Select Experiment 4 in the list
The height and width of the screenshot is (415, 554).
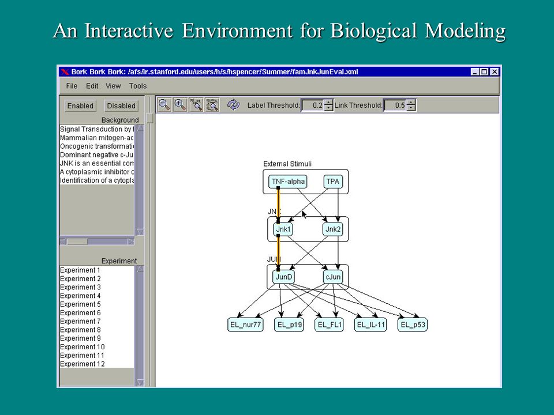pos(97,296)
